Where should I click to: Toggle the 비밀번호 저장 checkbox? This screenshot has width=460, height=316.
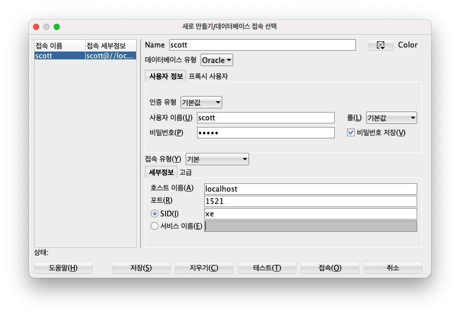point(351,133)
